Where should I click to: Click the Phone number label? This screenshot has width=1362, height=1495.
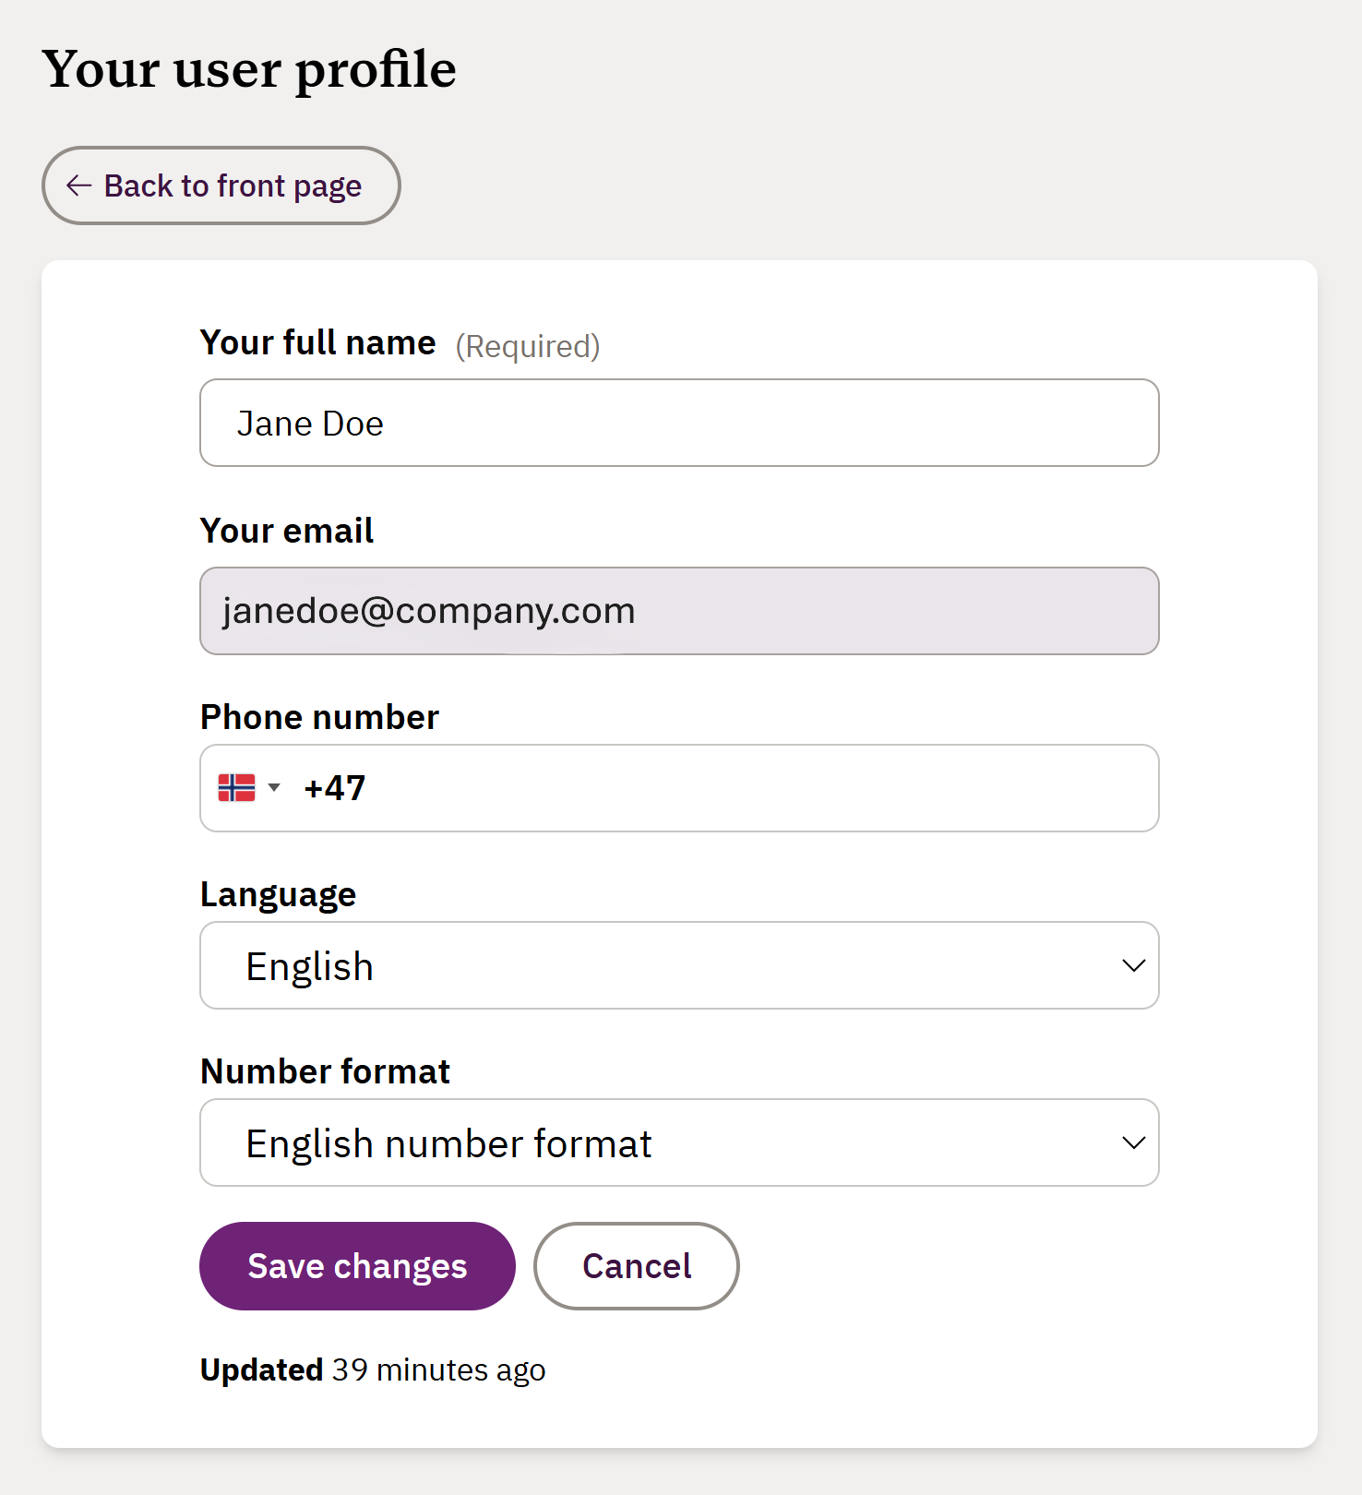click(319, 717)
